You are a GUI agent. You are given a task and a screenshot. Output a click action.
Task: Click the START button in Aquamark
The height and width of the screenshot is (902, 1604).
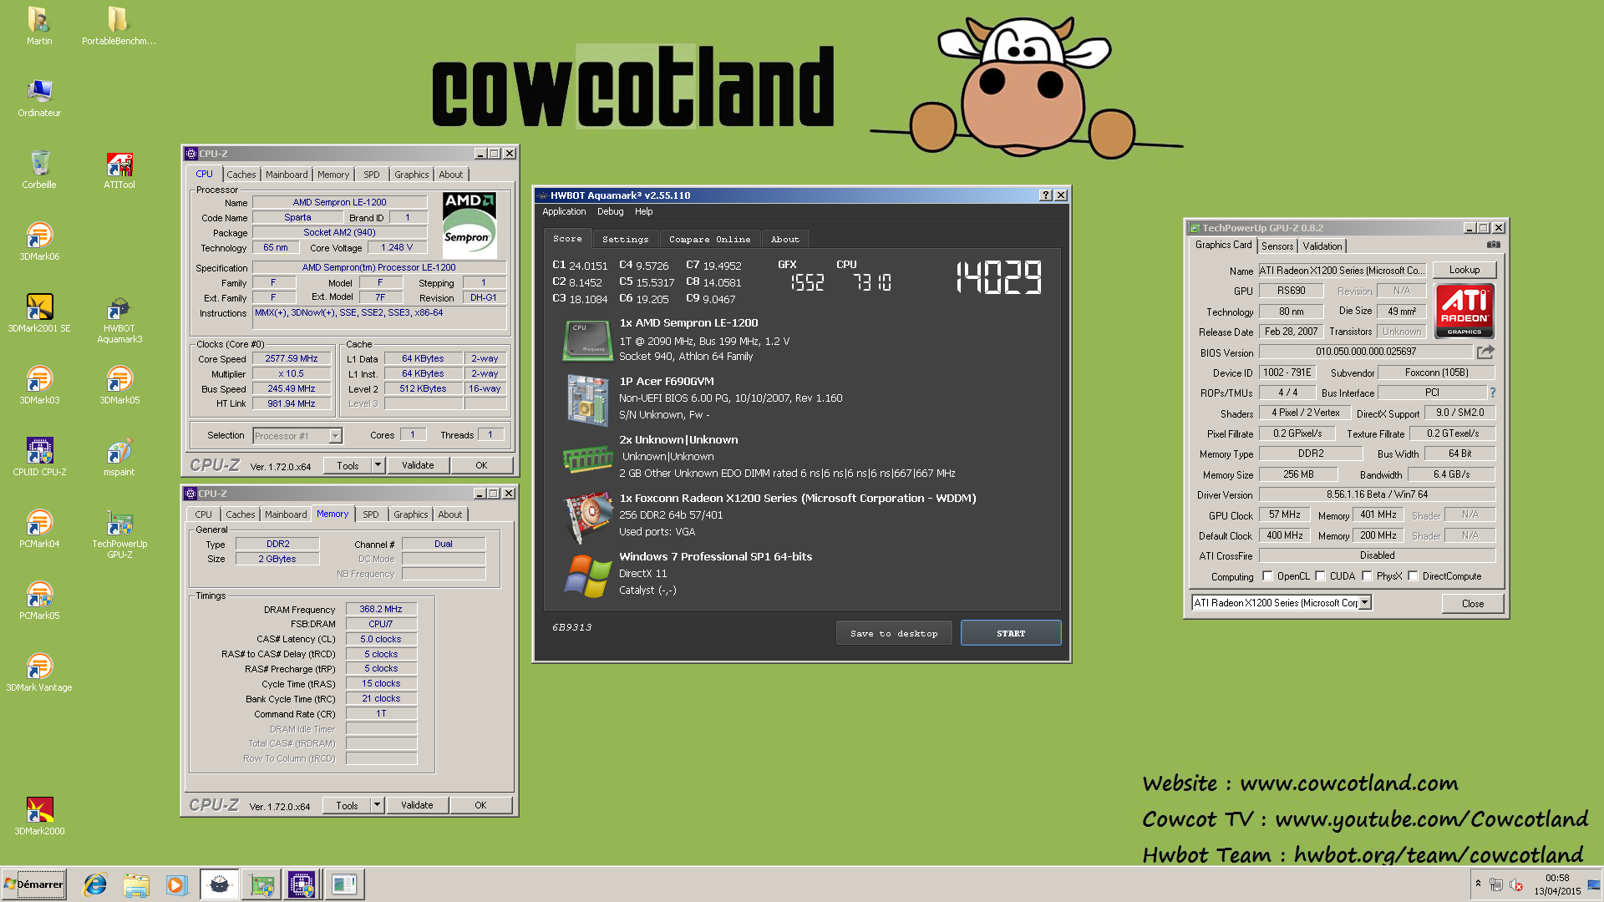pos(1011,633)
